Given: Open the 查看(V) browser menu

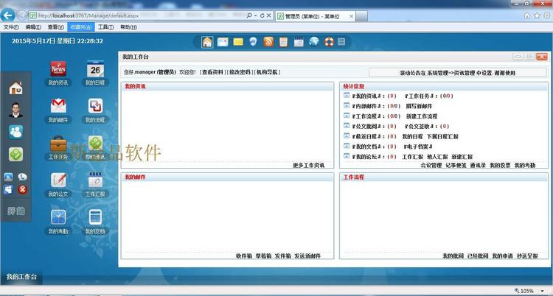Looking at the screenshot, I should 56,27.
